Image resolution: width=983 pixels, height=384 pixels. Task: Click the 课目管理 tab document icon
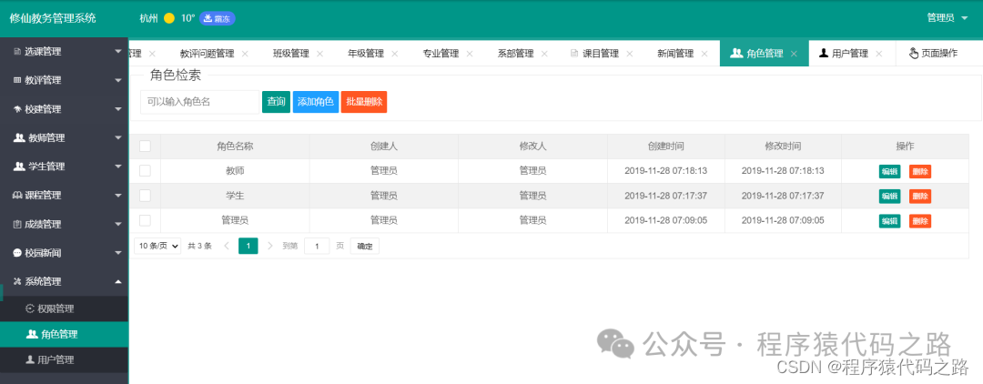[574, 54]
